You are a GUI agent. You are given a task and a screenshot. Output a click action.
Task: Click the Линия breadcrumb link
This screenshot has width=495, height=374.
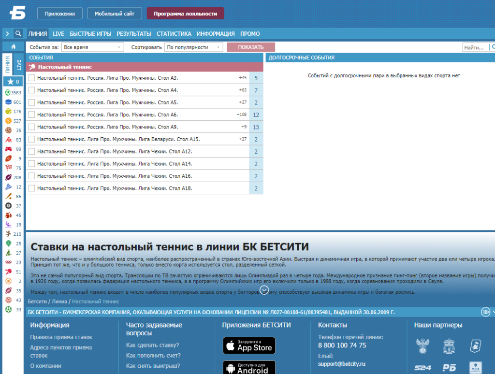click(59, 302)
